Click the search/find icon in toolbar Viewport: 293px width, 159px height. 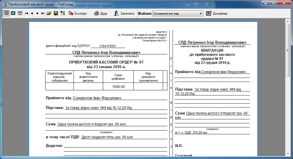(63, 13)
